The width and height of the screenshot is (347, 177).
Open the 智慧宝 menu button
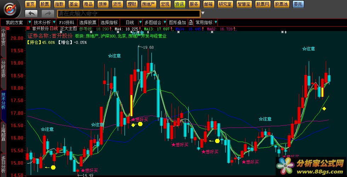click(244, 4)
